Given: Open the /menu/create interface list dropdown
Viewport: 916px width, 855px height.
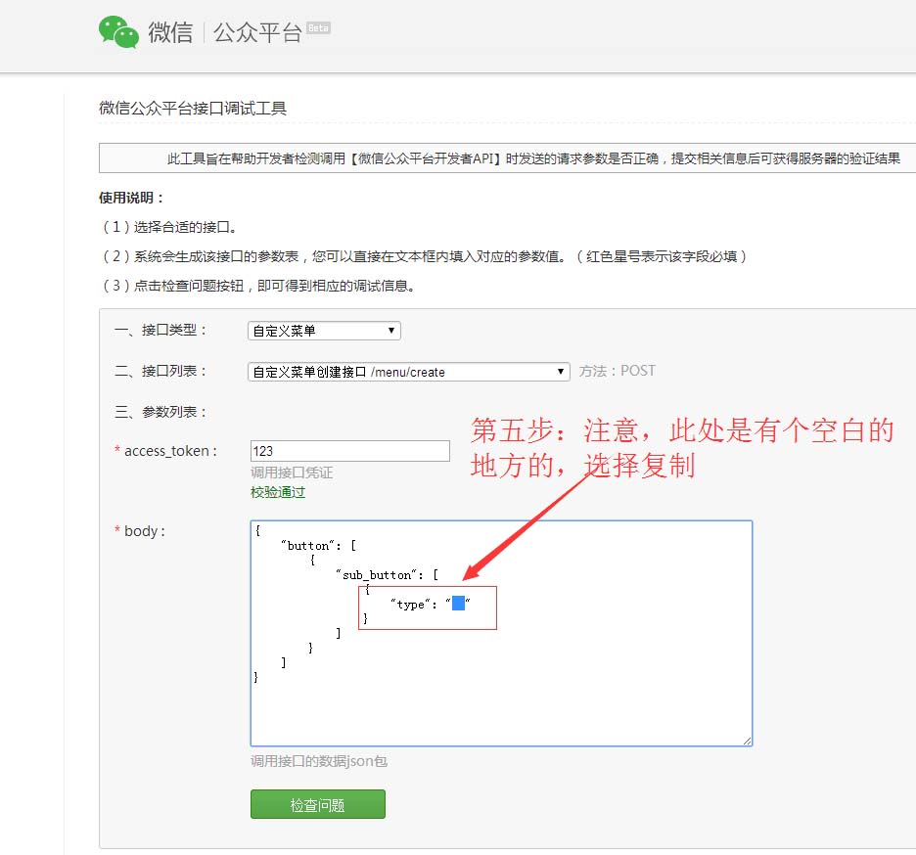Looking at the screenshot, I should (x=408, y=372).
